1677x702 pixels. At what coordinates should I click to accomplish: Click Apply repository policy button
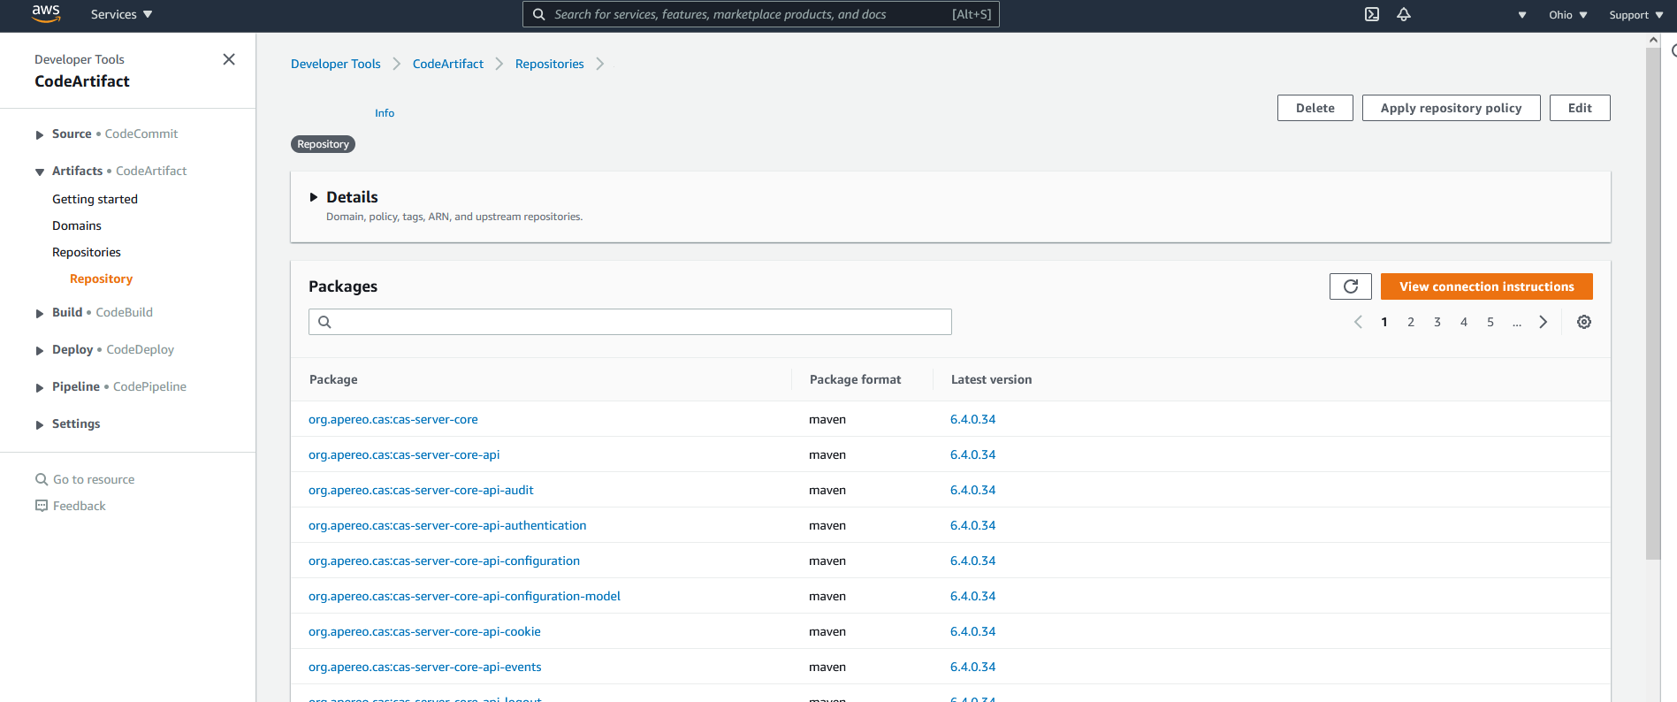click(x=1452, y=108)
